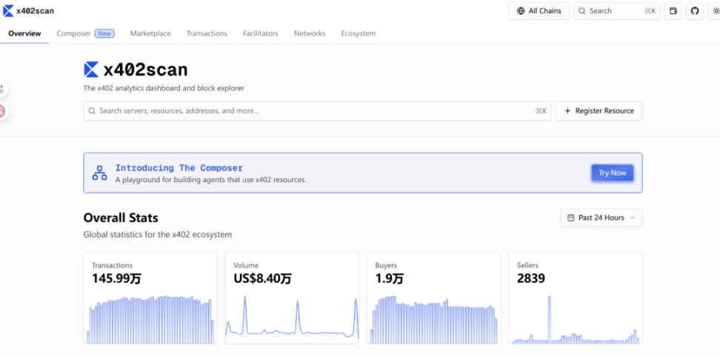
Task: Open the Facilitators tab
Action: [x=260, y=33]
